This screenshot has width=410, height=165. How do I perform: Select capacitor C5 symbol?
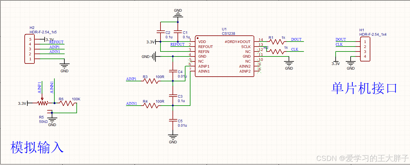click(173, 120)
